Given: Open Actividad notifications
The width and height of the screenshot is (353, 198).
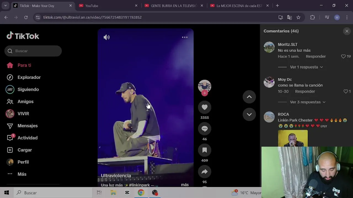Looking at the screenshot, I should 28,138.
